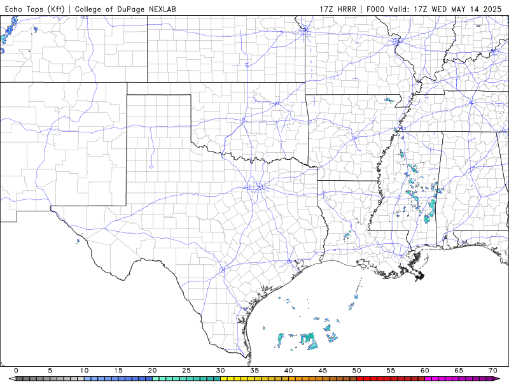509x382 pixels.
Task: Click the '10' label on the color scale
Action: [x=85, y=371]
